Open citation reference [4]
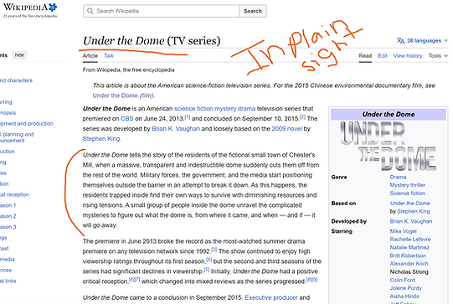The width and height of the screenshot is (453, 304). pyautogui.click(x=209, y=260)
